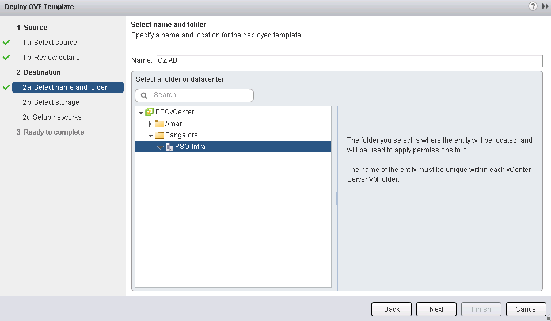Click the PSO-Infra datacenter icon
The height and width of the screenshot is (321, 551).
(169, 147)
